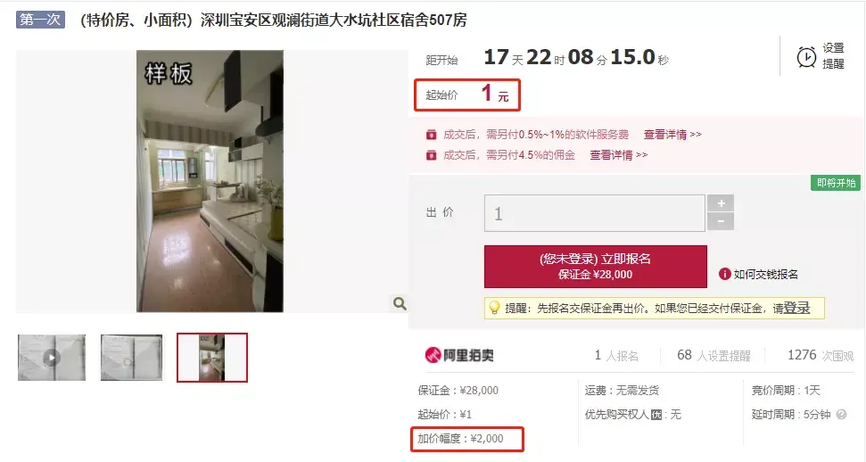This screenshot has width=866, height=462.
Task: Click the 优 badge after 优先购买权人
Action: pos(656,415)
